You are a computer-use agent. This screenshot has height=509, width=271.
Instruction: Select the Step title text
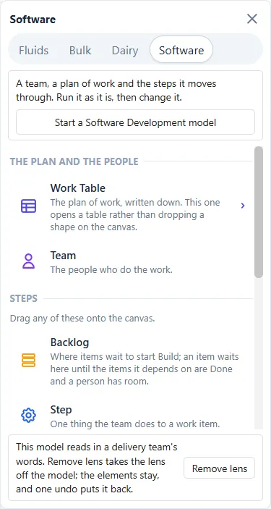[x=61, y=410]
